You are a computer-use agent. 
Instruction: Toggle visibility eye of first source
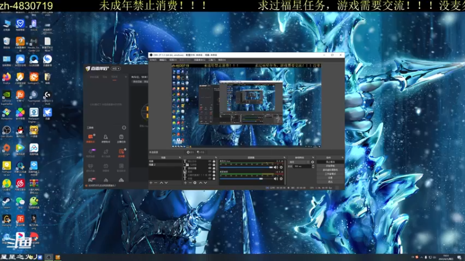click(210, 161)
